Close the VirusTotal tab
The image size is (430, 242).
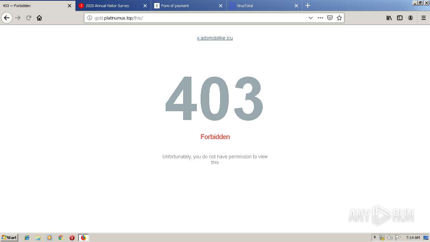pyautogui.click(x=296, y=6)
